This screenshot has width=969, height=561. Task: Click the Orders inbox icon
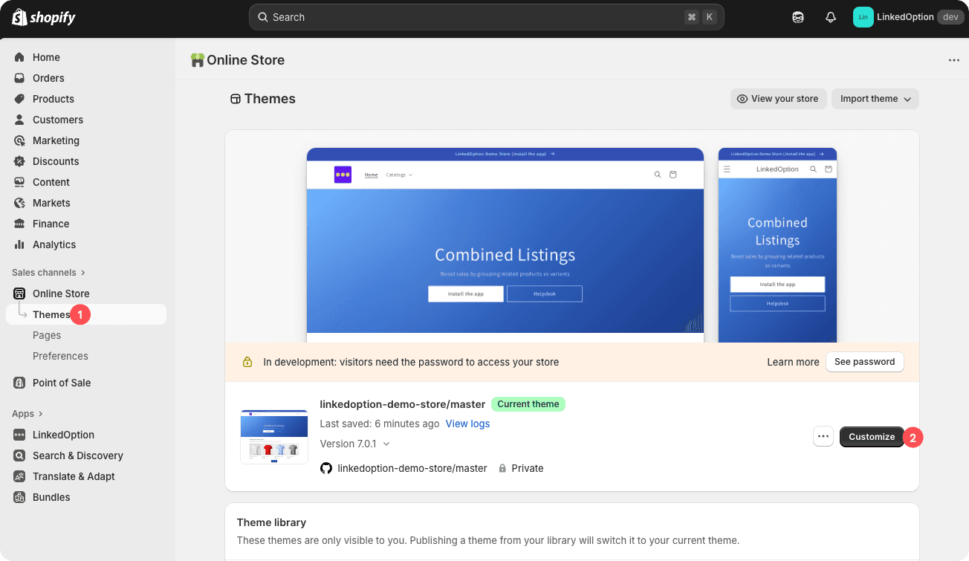[19, 78]
